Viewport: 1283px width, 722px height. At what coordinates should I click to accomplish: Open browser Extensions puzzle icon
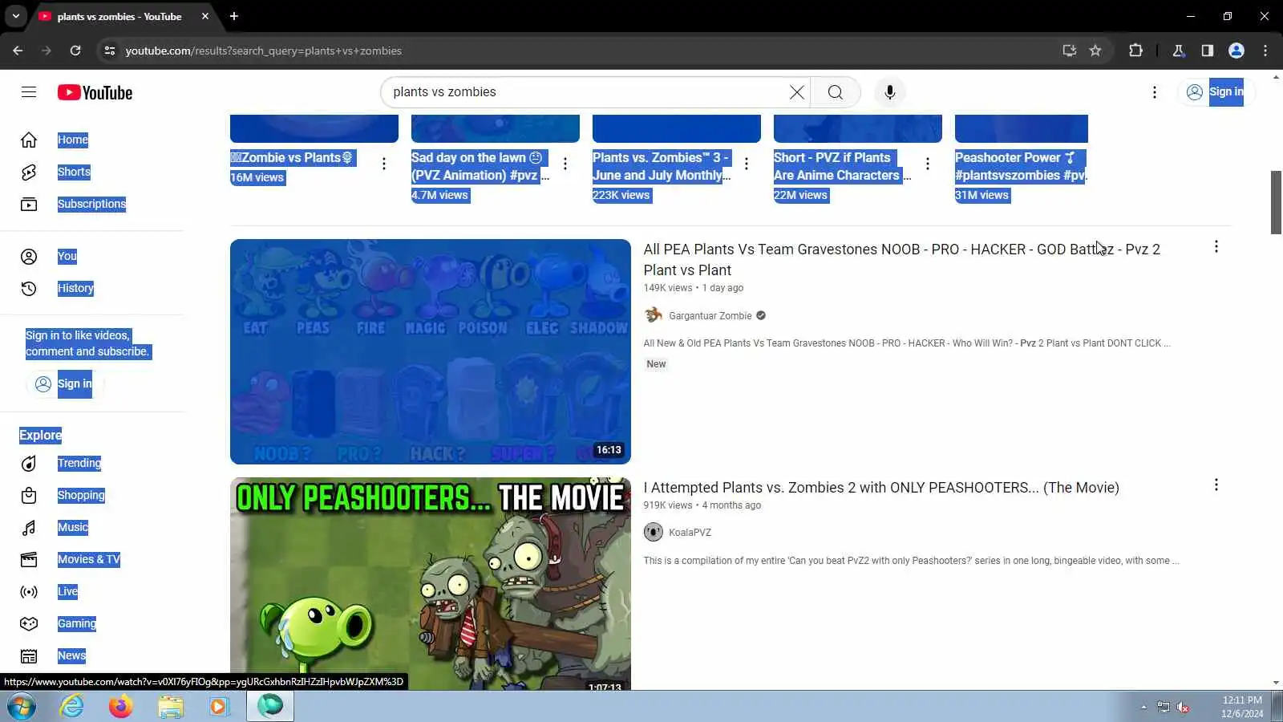[x=1135, y=51]
